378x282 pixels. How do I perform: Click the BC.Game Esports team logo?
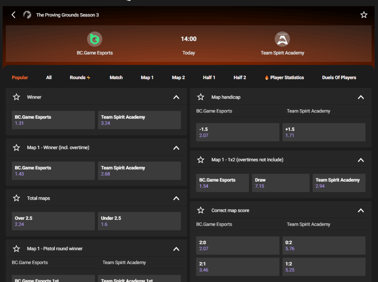pyautogui.click(x=95, y=39)
